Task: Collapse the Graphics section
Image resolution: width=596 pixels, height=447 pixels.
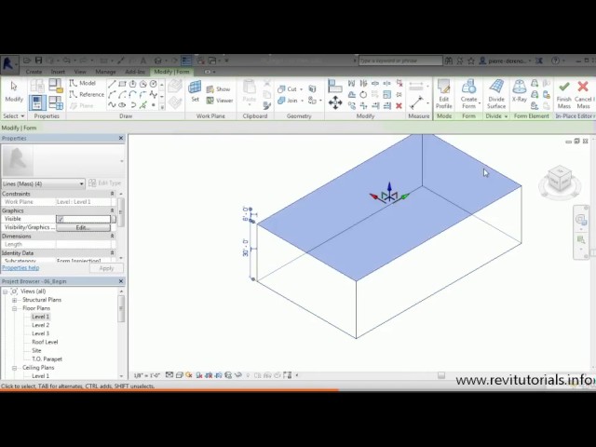Action: [x=112, y=210]
